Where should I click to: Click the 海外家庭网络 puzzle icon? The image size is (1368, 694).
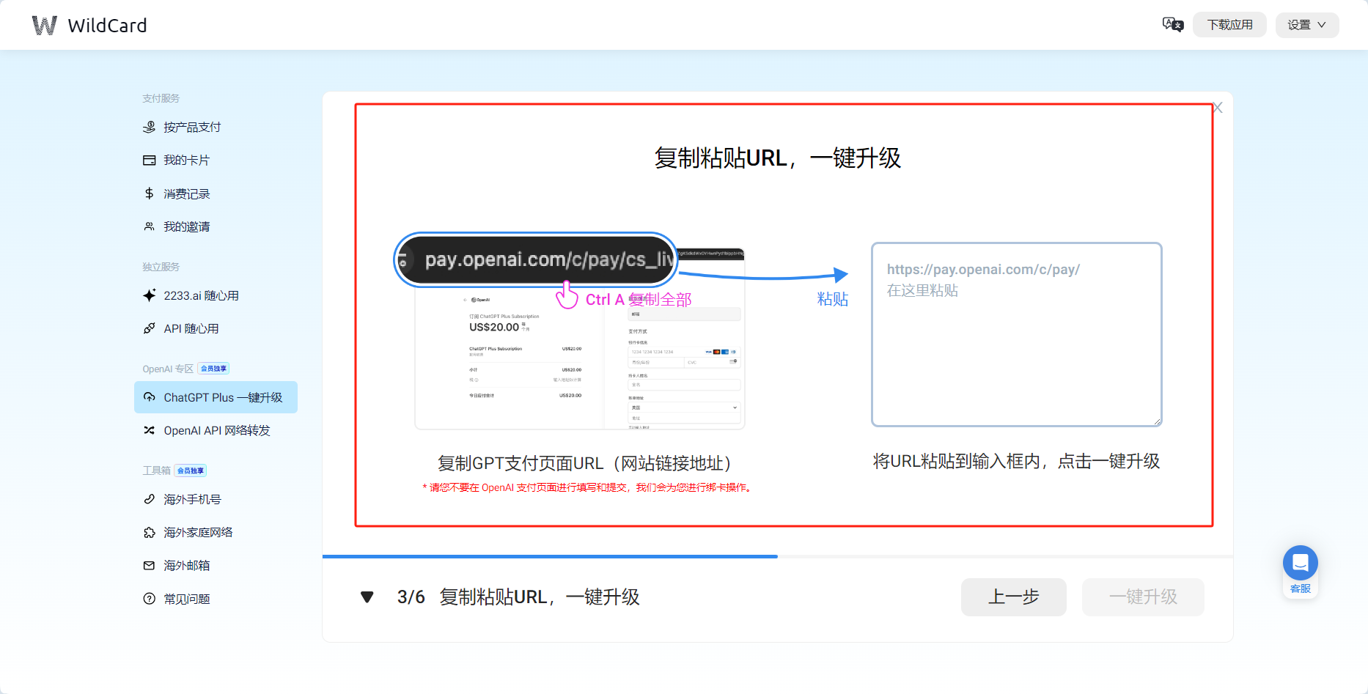[x=150, y=532]
